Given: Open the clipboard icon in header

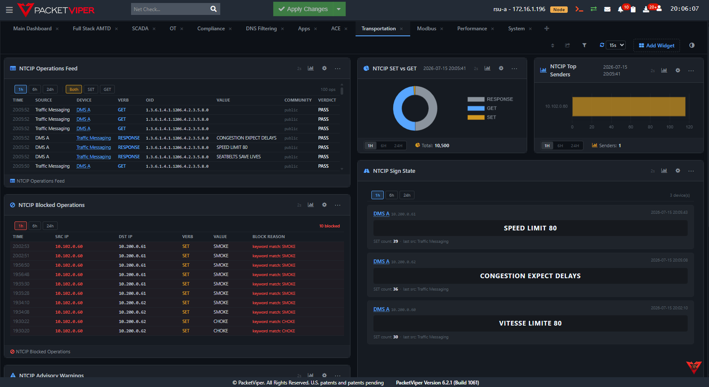Looking at the screenshot, I should [x=633, y=9].
